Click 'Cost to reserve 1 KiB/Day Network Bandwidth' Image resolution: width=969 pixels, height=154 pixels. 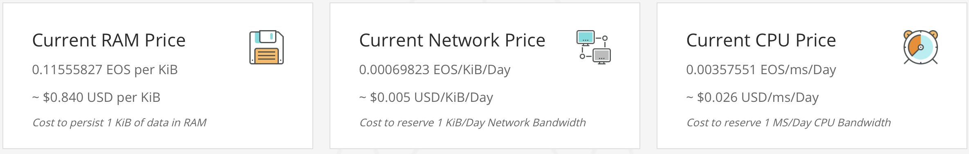pos(473,123)
